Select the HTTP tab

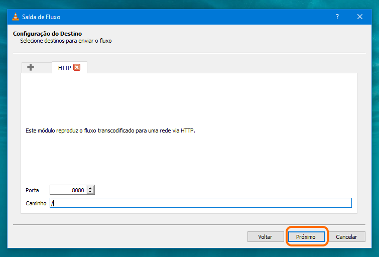(x=65, y=68)
